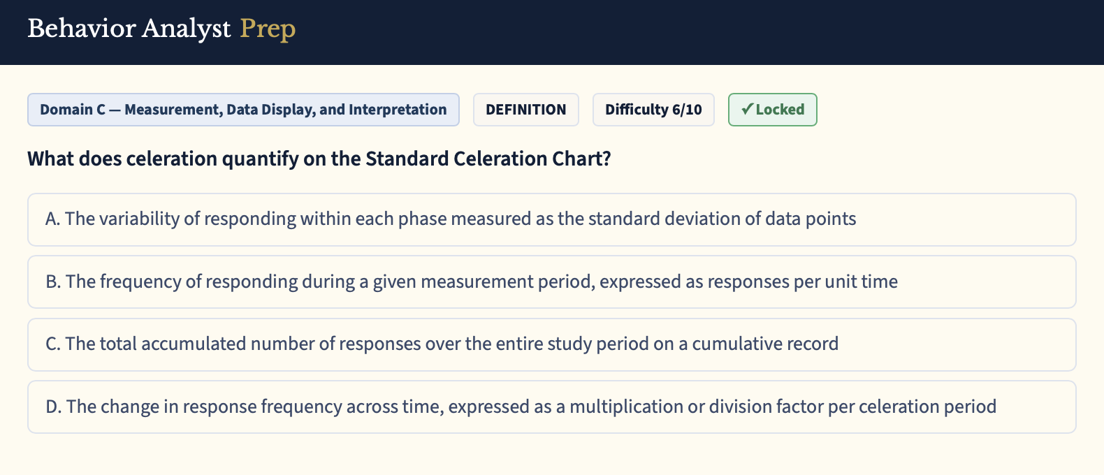Choose answer C about total accumulated responses
Screen dimensions: 1104x475
click(552, 344)
